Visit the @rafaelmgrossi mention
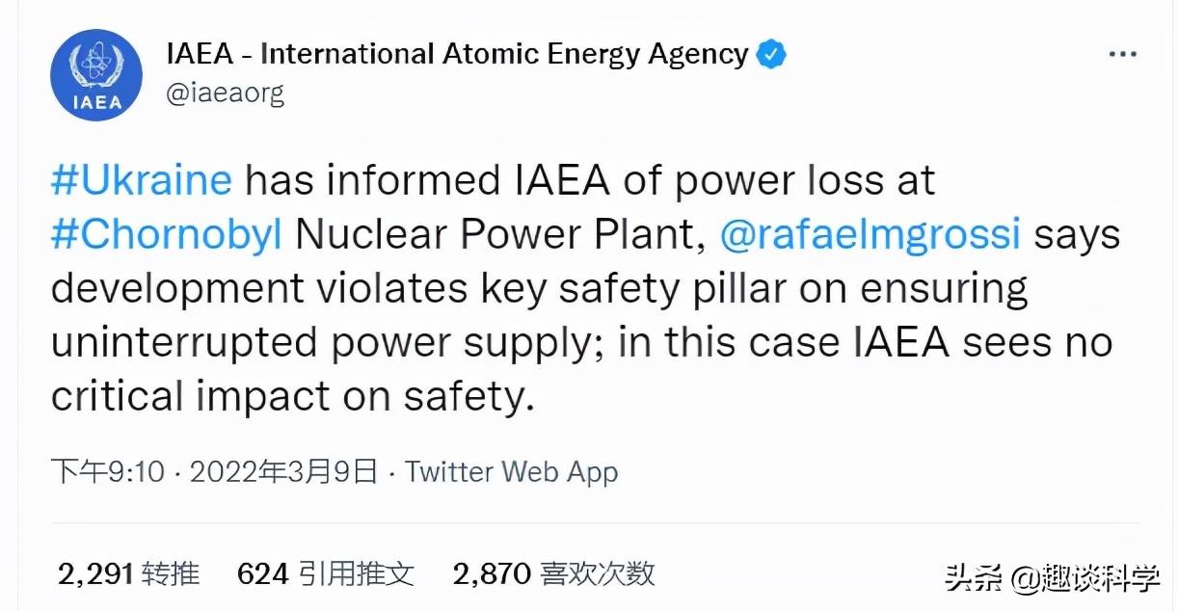Screen dimensions: 1178x611 click(x=870, y=234)
